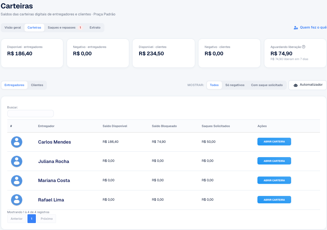This screenshot has height=230, width=327.
Task: Click Rafael Lima avatar icon
Action: [17, 200]
